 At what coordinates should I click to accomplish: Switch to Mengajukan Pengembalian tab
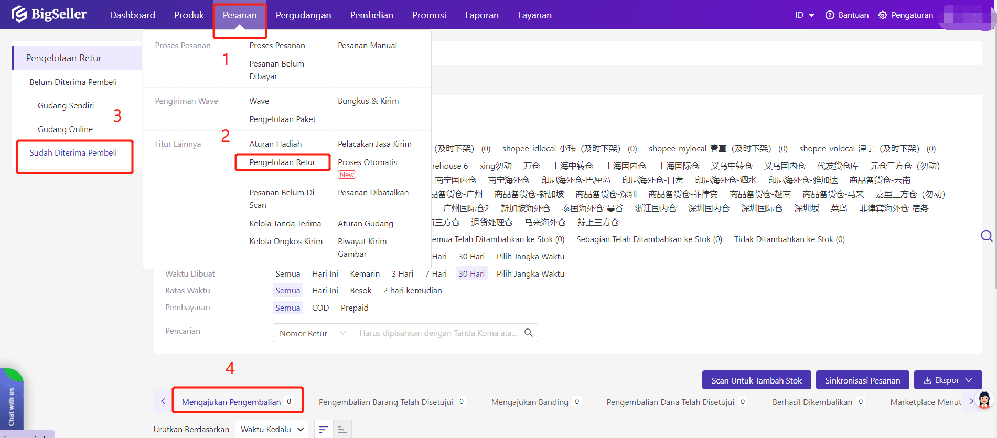237,402
